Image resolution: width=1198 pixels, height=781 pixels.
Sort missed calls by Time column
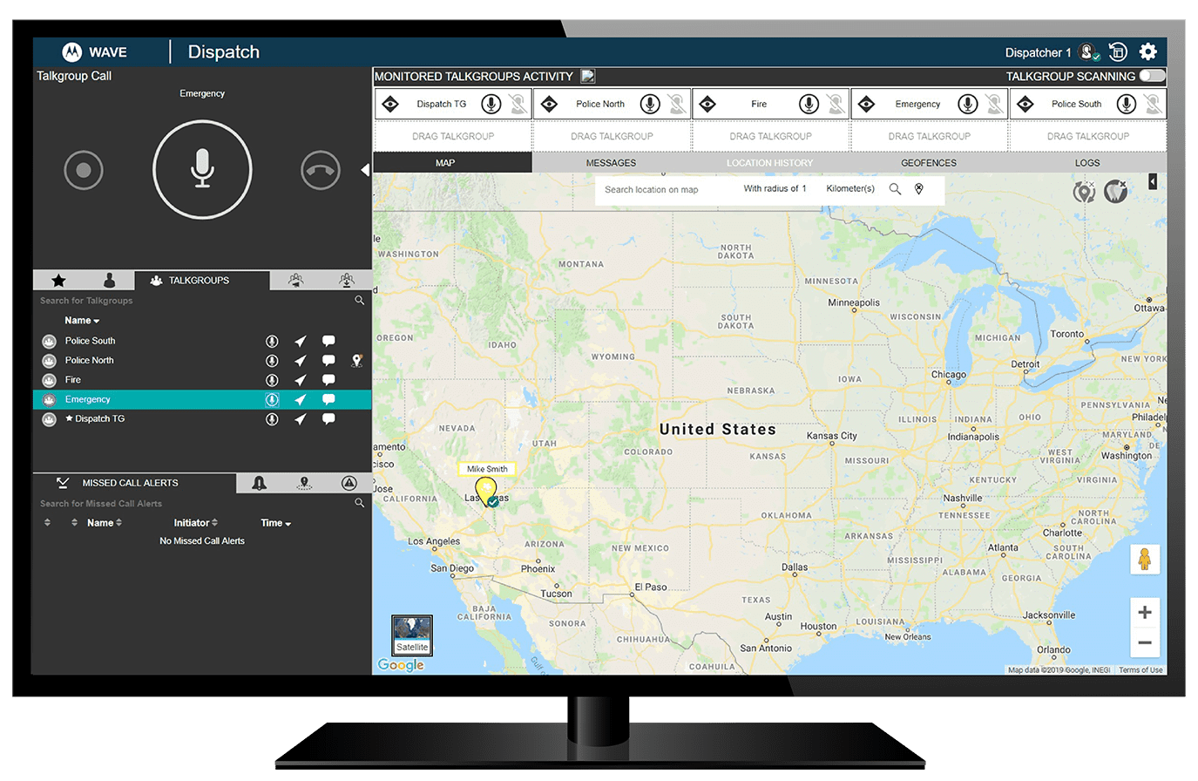(275, 523)
